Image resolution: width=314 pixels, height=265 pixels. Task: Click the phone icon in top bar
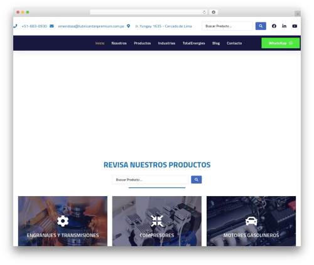15,26
